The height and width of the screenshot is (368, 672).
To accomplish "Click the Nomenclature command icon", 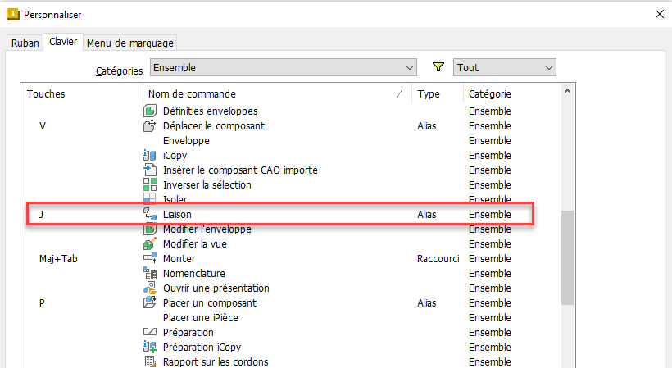I will 149,274.
